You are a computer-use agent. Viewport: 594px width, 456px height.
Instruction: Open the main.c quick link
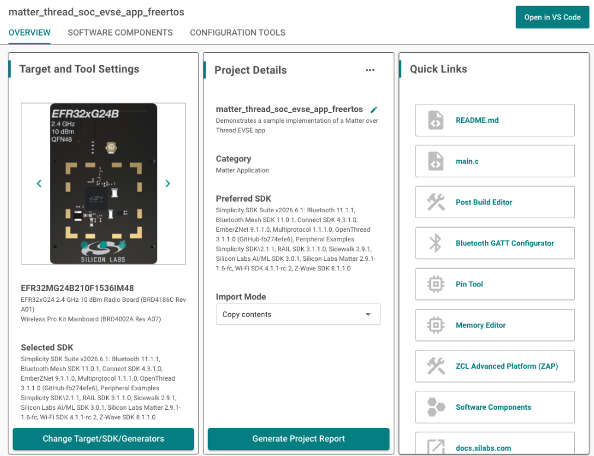[495, 161]
